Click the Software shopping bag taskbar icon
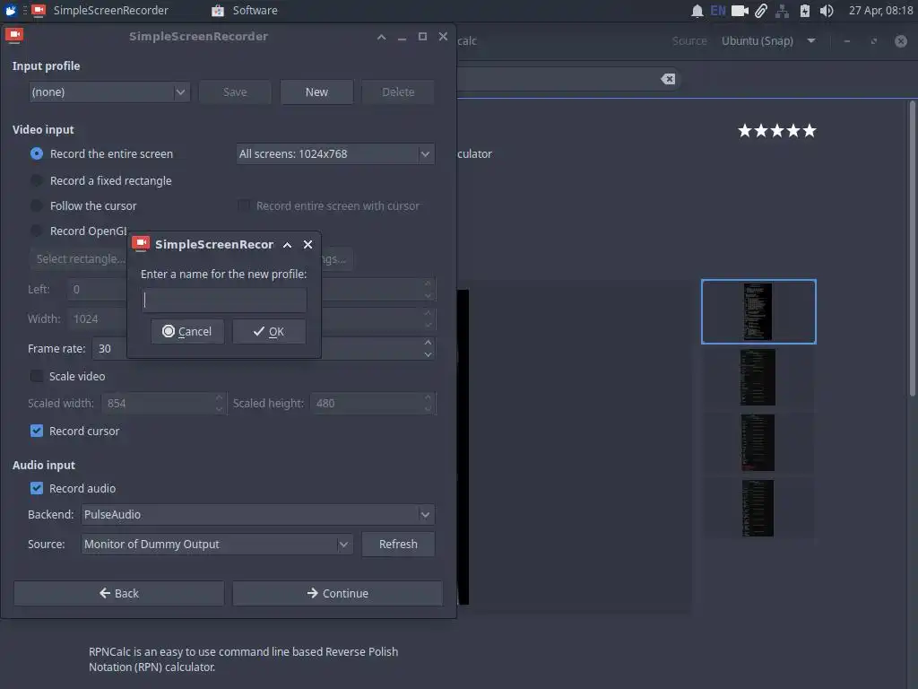This screenshot has width=918, height=689. pos(218,11)
